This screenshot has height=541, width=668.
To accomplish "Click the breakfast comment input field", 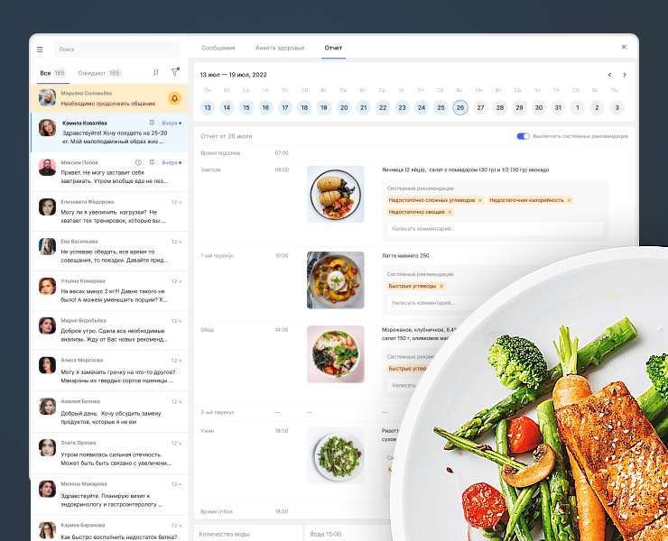I will (493, 229).
